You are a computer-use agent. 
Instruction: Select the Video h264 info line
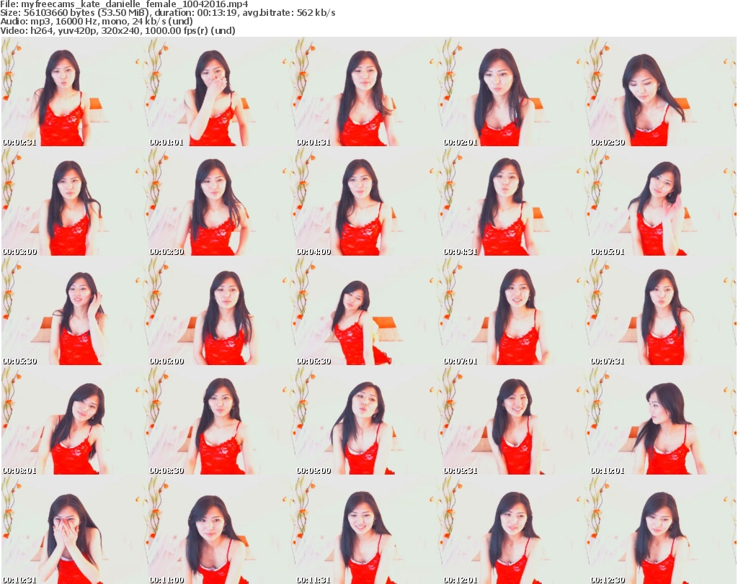pos(117,30)
